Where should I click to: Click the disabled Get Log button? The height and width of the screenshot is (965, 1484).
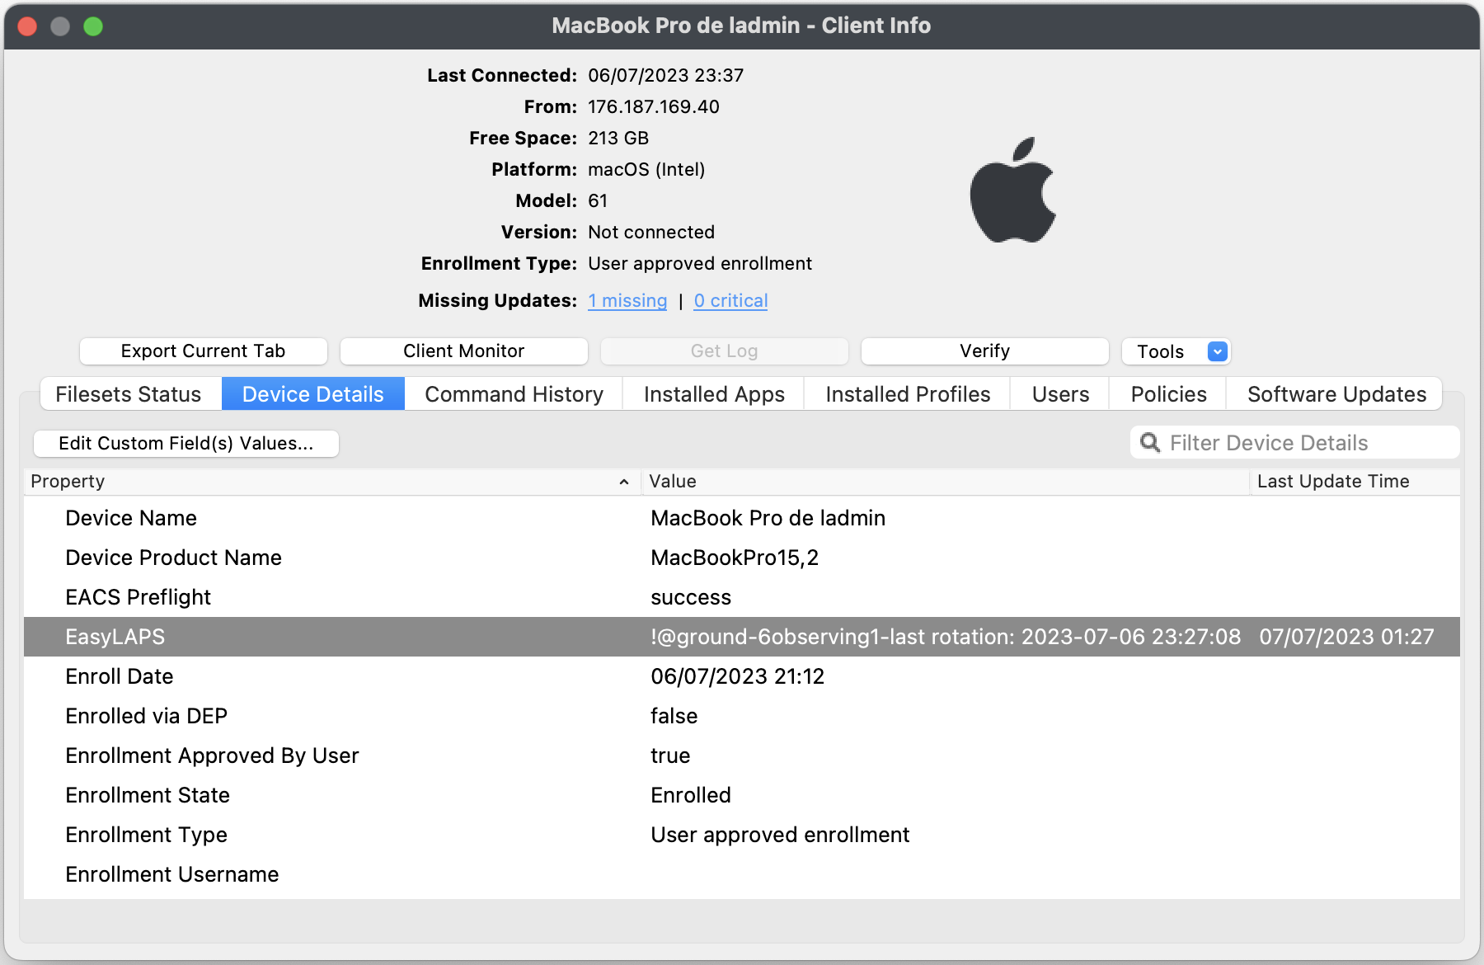tap(725, 351)
